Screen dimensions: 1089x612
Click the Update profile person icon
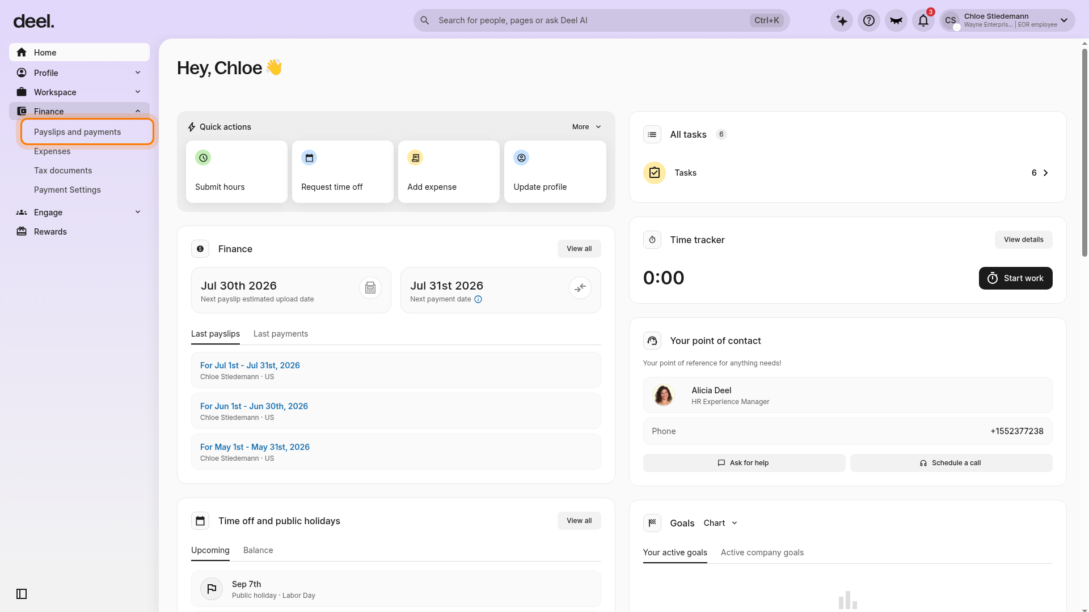[x=521, y=158]
